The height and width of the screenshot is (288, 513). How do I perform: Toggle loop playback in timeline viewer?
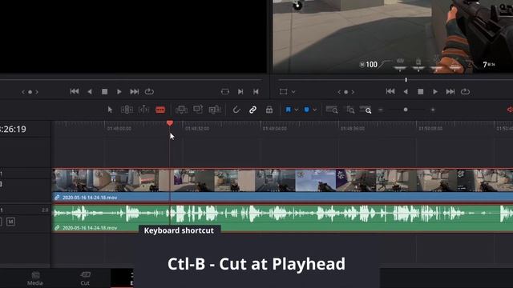coord(465,92)
